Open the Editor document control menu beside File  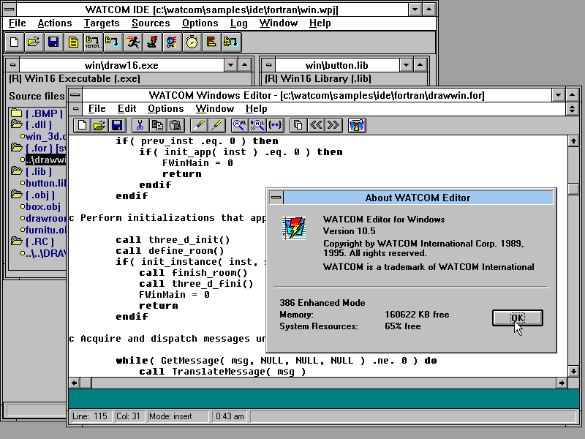pyautogui.click(x=76, y=108)
